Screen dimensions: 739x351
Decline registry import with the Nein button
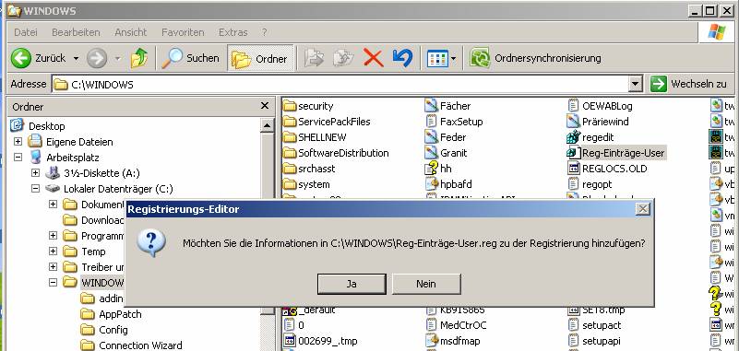coord(426,284)
